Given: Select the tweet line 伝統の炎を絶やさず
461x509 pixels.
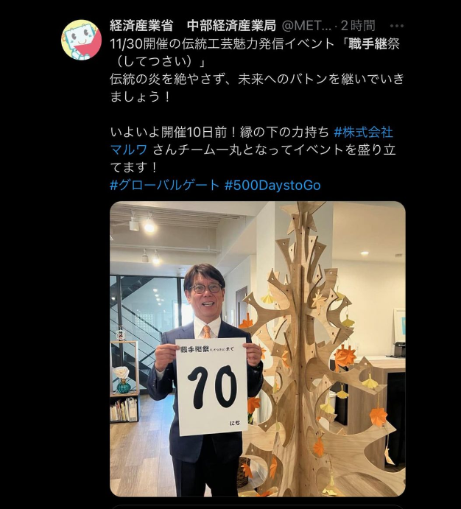Looking at the screenshot, I should coord(257,80).
